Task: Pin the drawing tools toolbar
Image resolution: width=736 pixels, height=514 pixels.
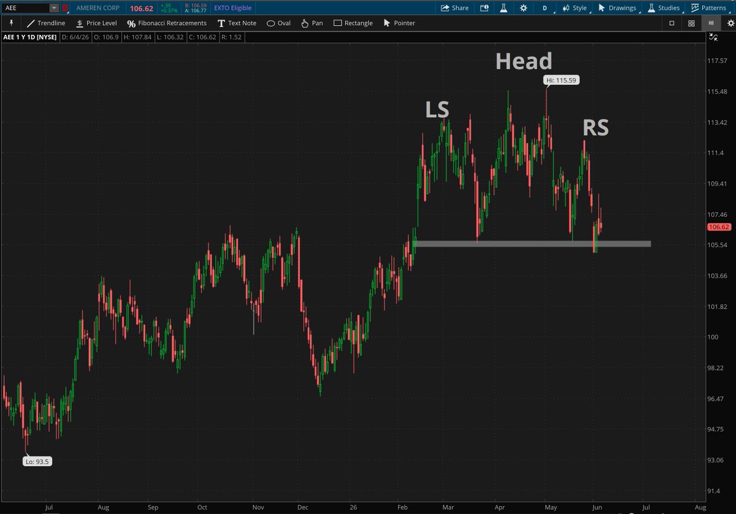Action: (x=11, y=23)
